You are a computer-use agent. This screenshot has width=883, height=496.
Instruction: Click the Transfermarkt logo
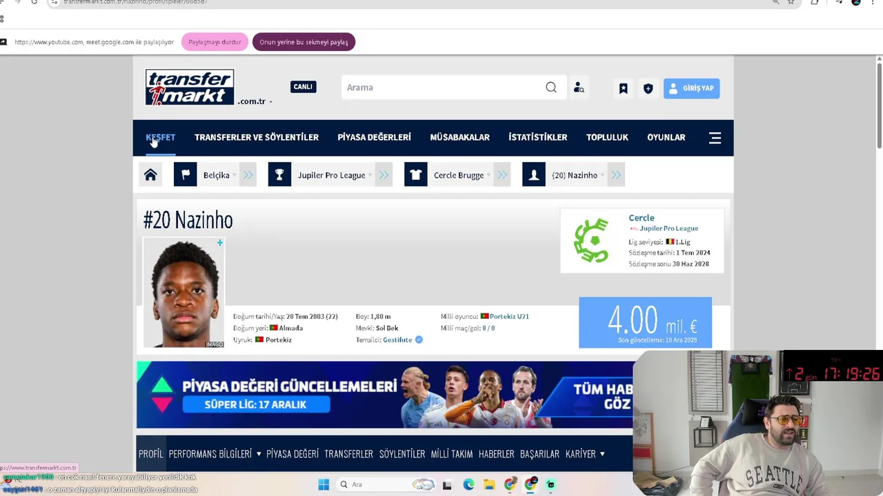[190, 87]
